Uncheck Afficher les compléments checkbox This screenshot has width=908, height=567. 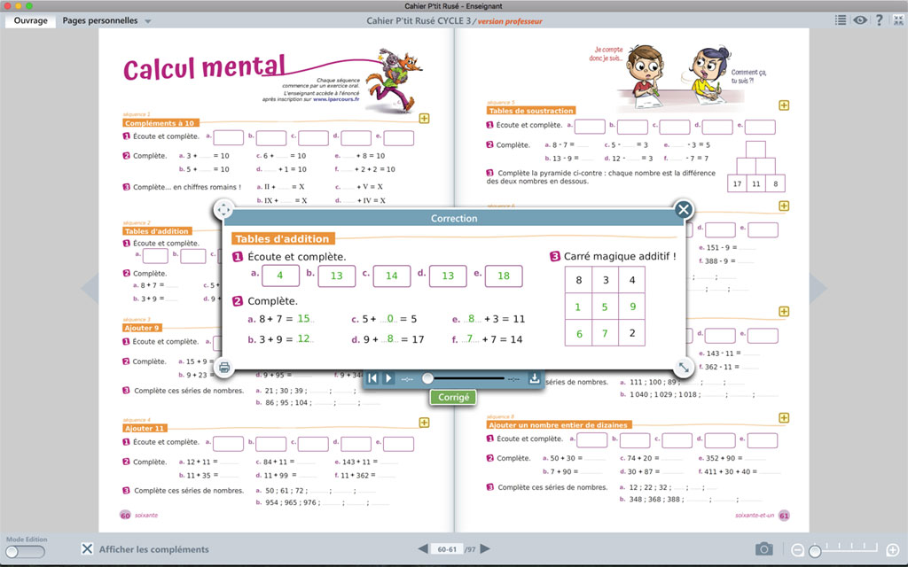pos(87,548)
